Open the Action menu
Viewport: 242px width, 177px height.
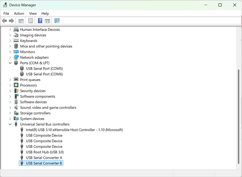click(x=19, y=14)
